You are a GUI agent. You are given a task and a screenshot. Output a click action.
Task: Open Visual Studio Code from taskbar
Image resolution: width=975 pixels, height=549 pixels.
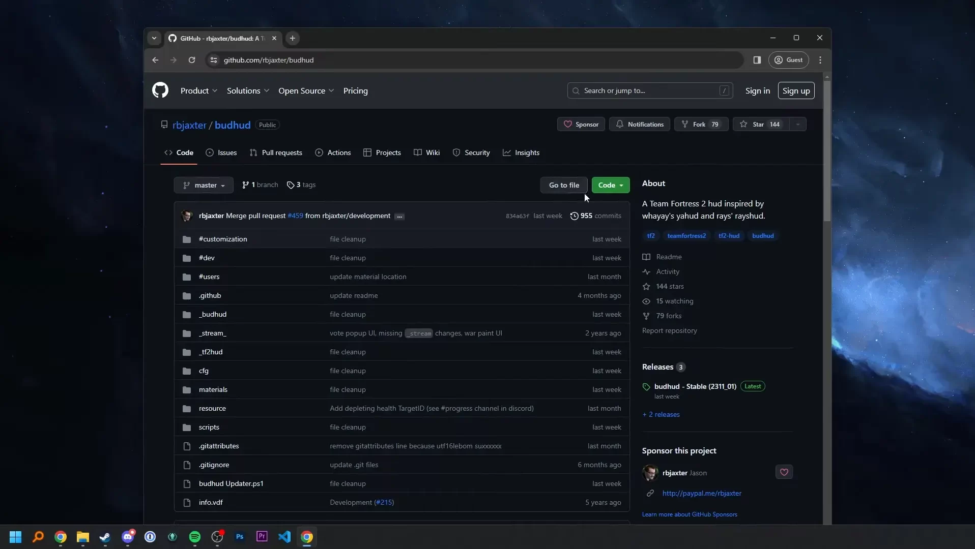(x=284, y=537)
